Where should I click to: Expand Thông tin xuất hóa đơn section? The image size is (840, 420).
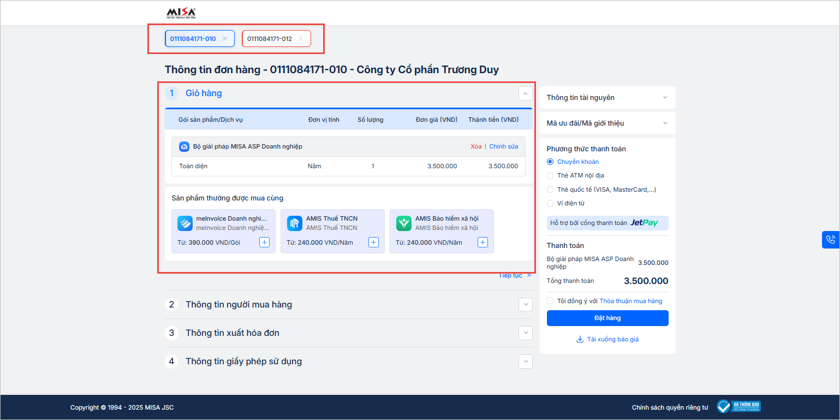tap(526, 333)
